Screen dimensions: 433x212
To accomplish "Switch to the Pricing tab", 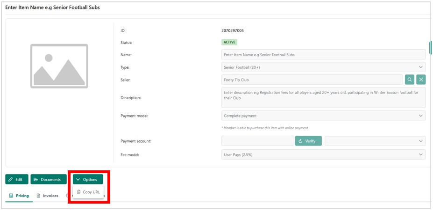I will coord(19,196).
